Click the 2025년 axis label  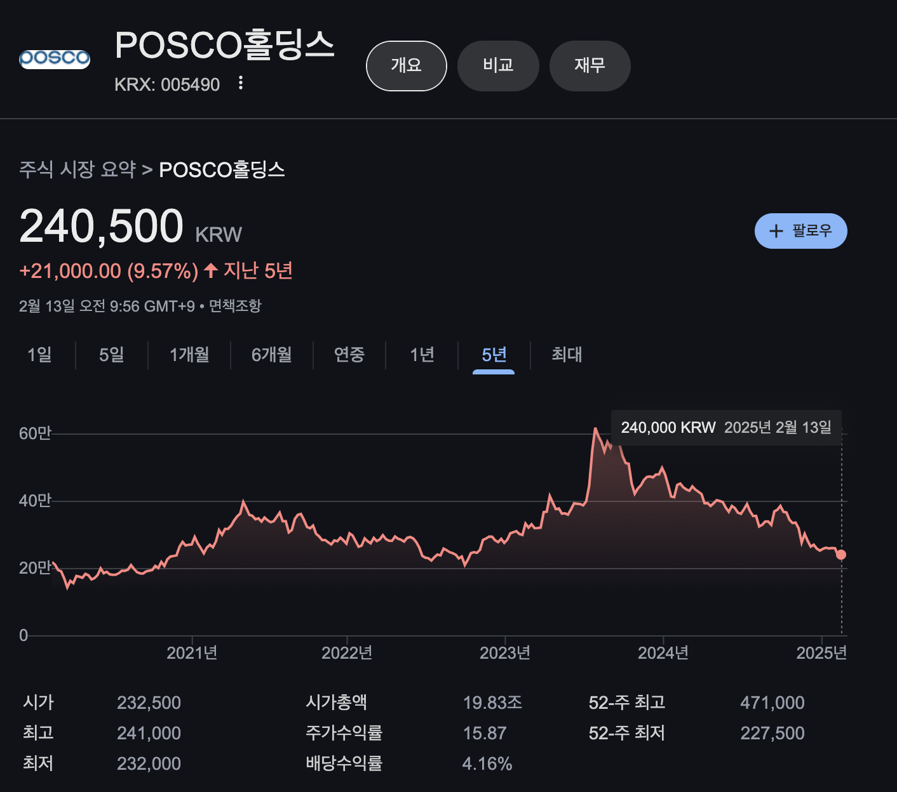point(821,653)
